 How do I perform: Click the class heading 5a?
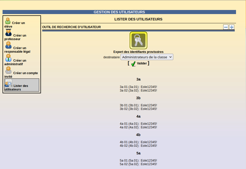coord(138,153)
